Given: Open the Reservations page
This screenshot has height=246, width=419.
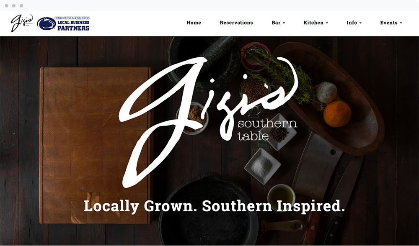Looking at the screenshot, I should point(236,23).
